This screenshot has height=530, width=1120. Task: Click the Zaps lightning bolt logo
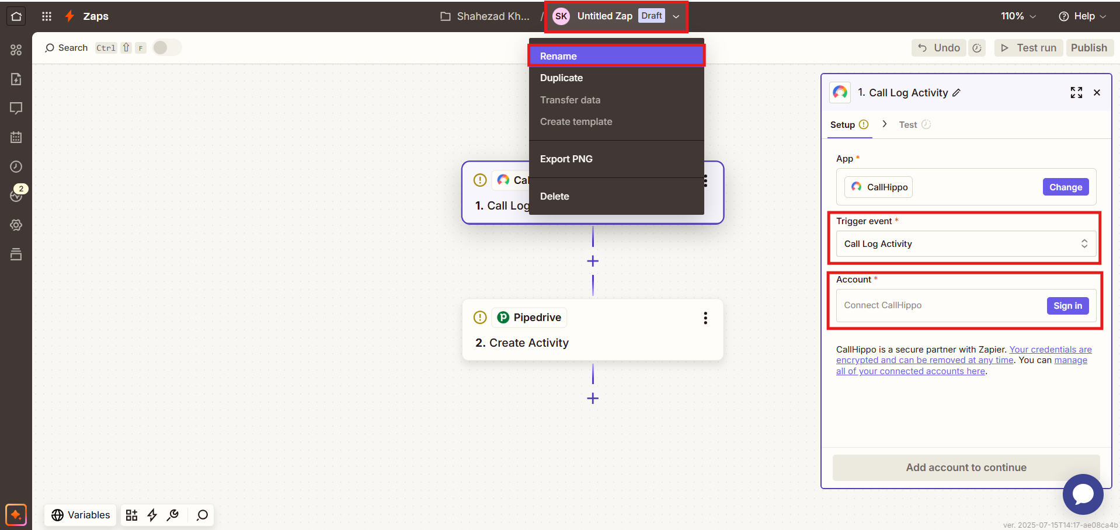pyautogui.click(x=69, y=16)
